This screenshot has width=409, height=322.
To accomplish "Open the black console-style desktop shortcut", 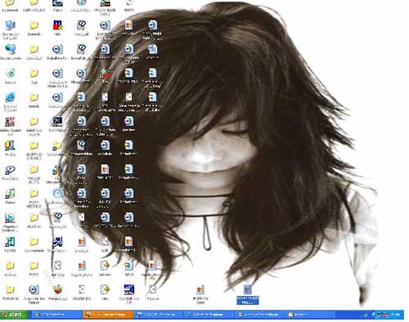I will [x=57, y=122].
